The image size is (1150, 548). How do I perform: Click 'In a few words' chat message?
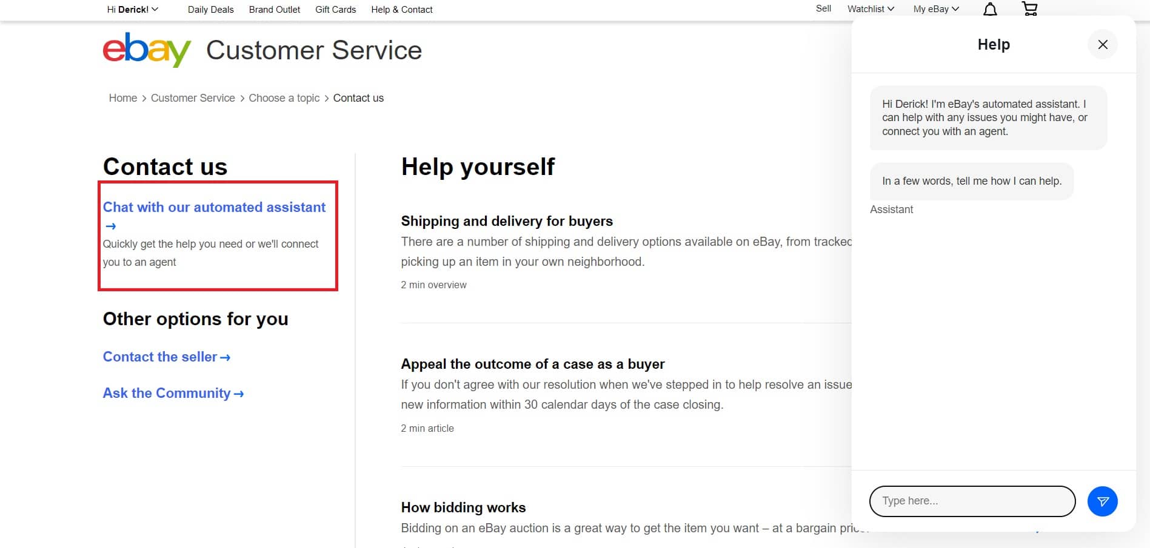972,181
